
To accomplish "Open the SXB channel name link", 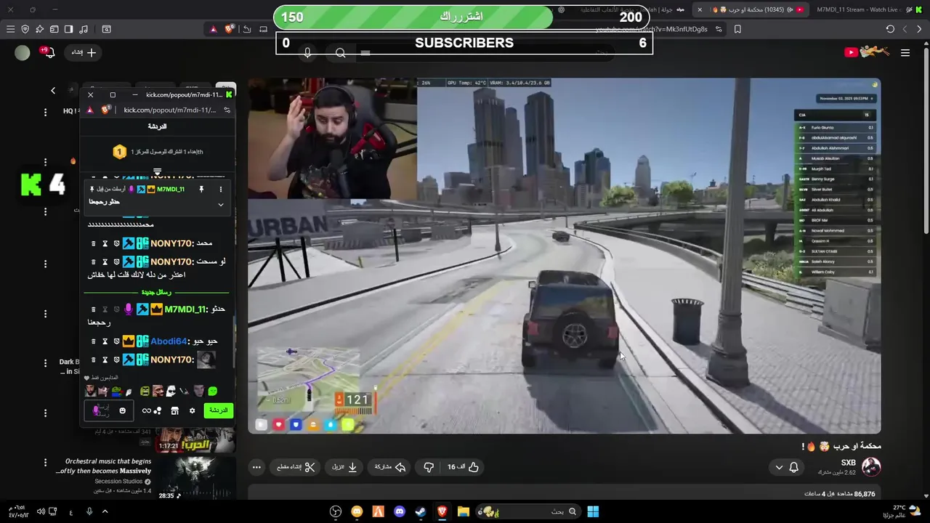I will click(849, 463).
